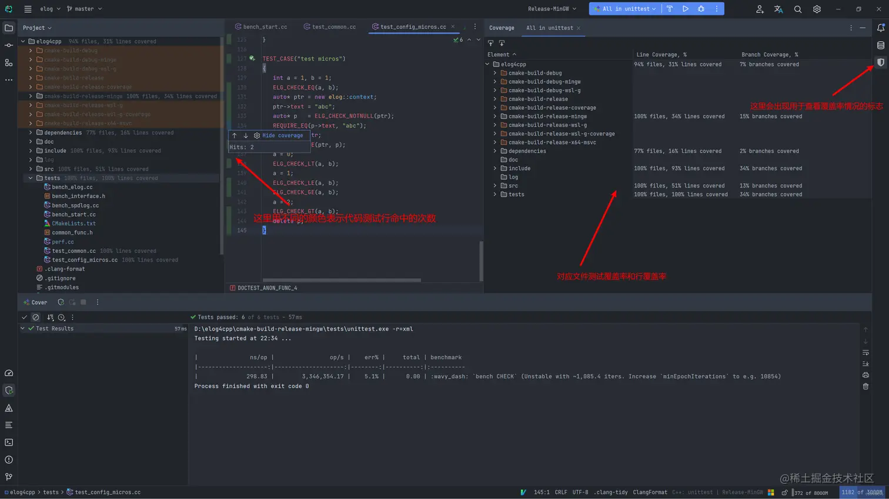Open the Release-MinGW profile dropdown

pyautogui.click(x=552, y=9)
